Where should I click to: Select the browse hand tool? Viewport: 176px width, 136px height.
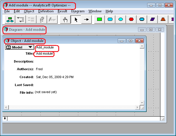65,20
